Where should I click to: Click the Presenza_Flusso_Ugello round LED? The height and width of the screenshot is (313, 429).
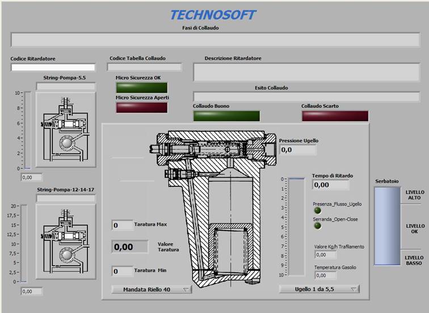(317, 211)
